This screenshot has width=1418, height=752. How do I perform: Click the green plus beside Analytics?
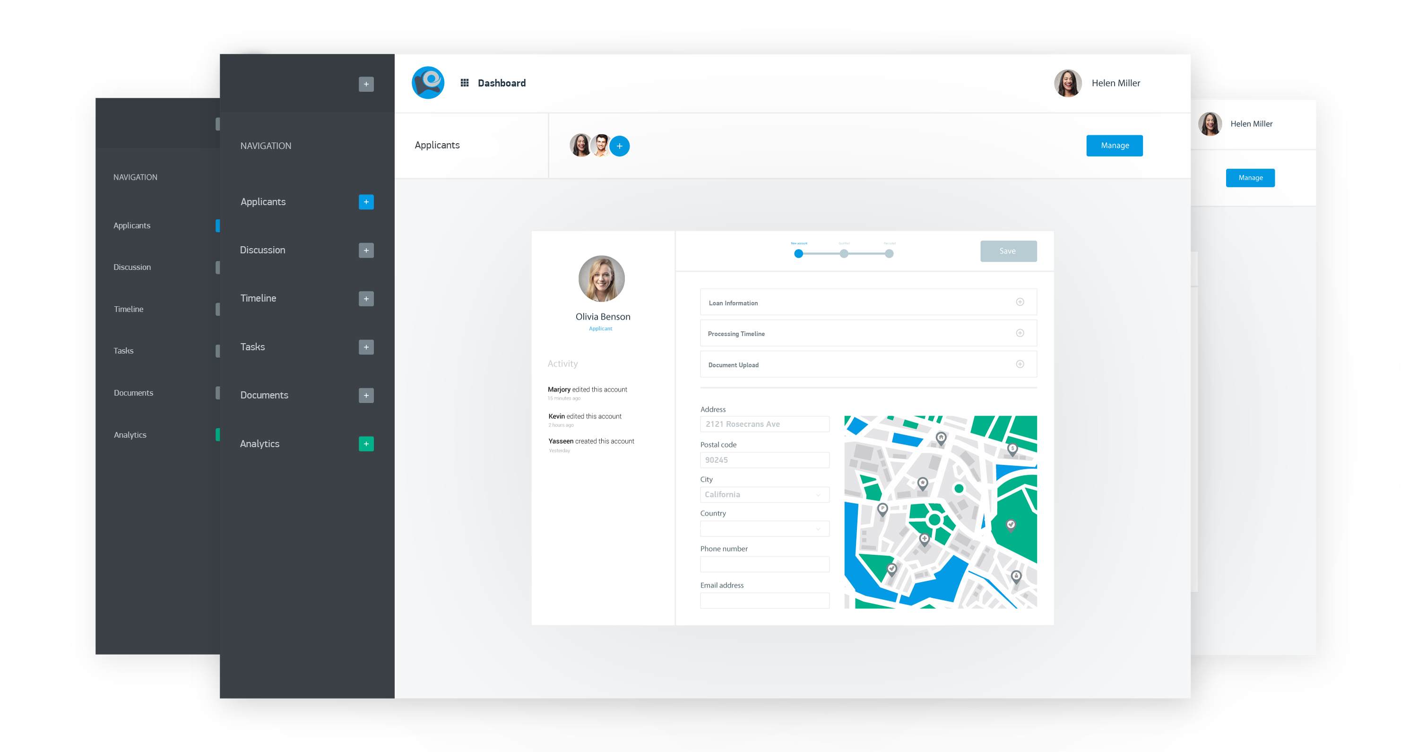[366, 444]
